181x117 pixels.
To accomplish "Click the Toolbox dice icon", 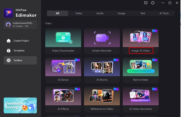I will tap(9, 60).
